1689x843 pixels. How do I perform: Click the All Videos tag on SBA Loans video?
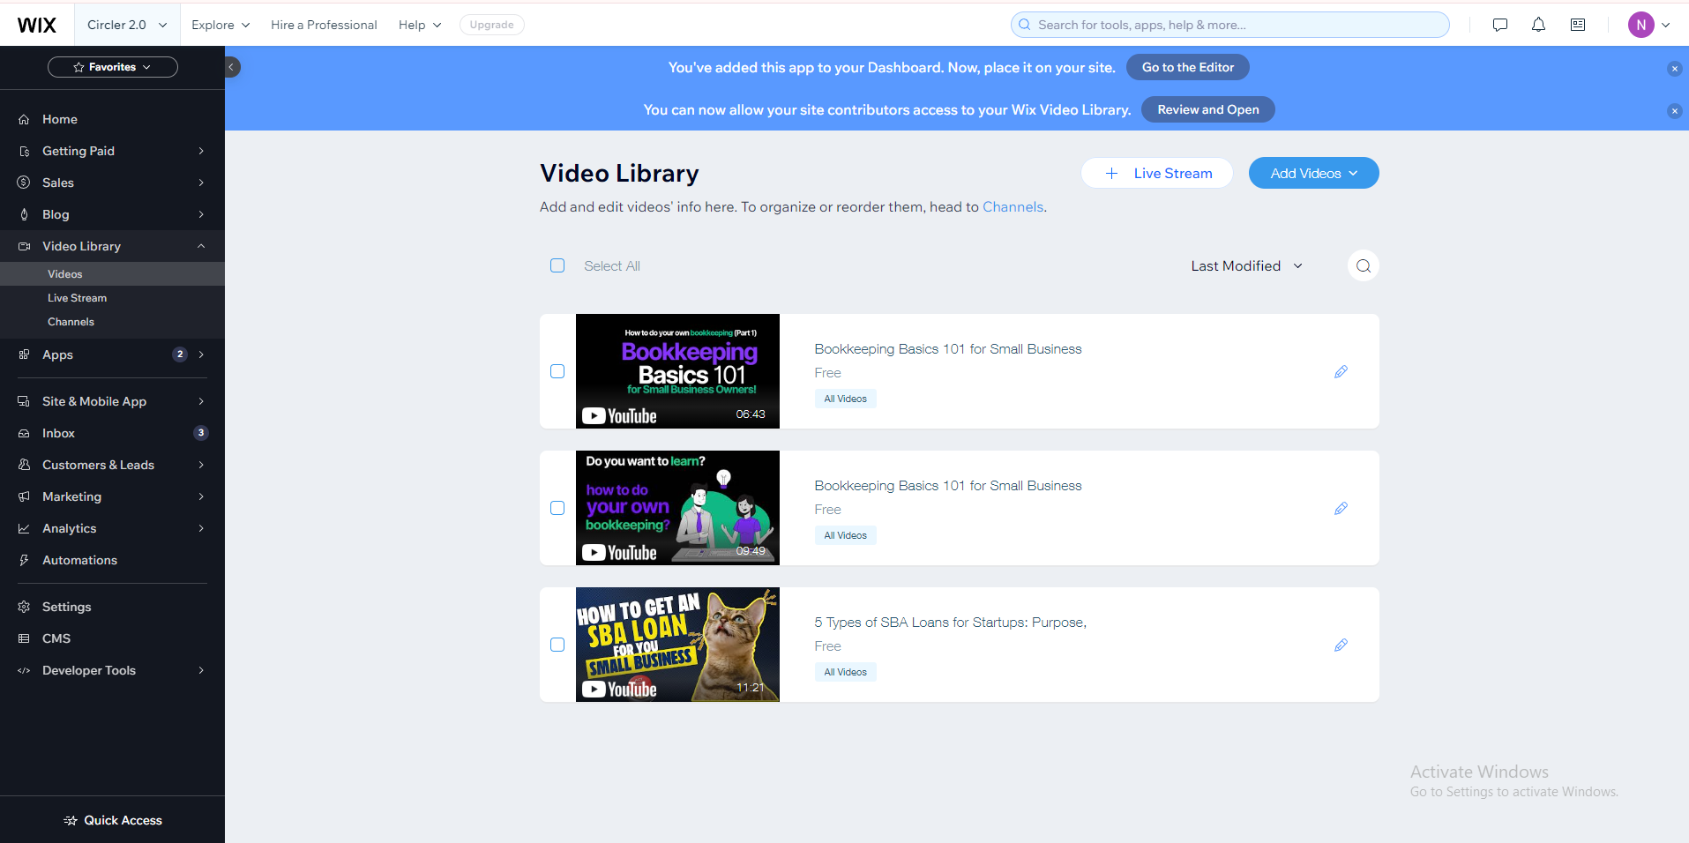(845, 672)
